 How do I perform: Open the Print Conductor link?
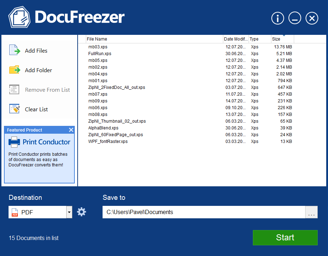pos(46,142)
